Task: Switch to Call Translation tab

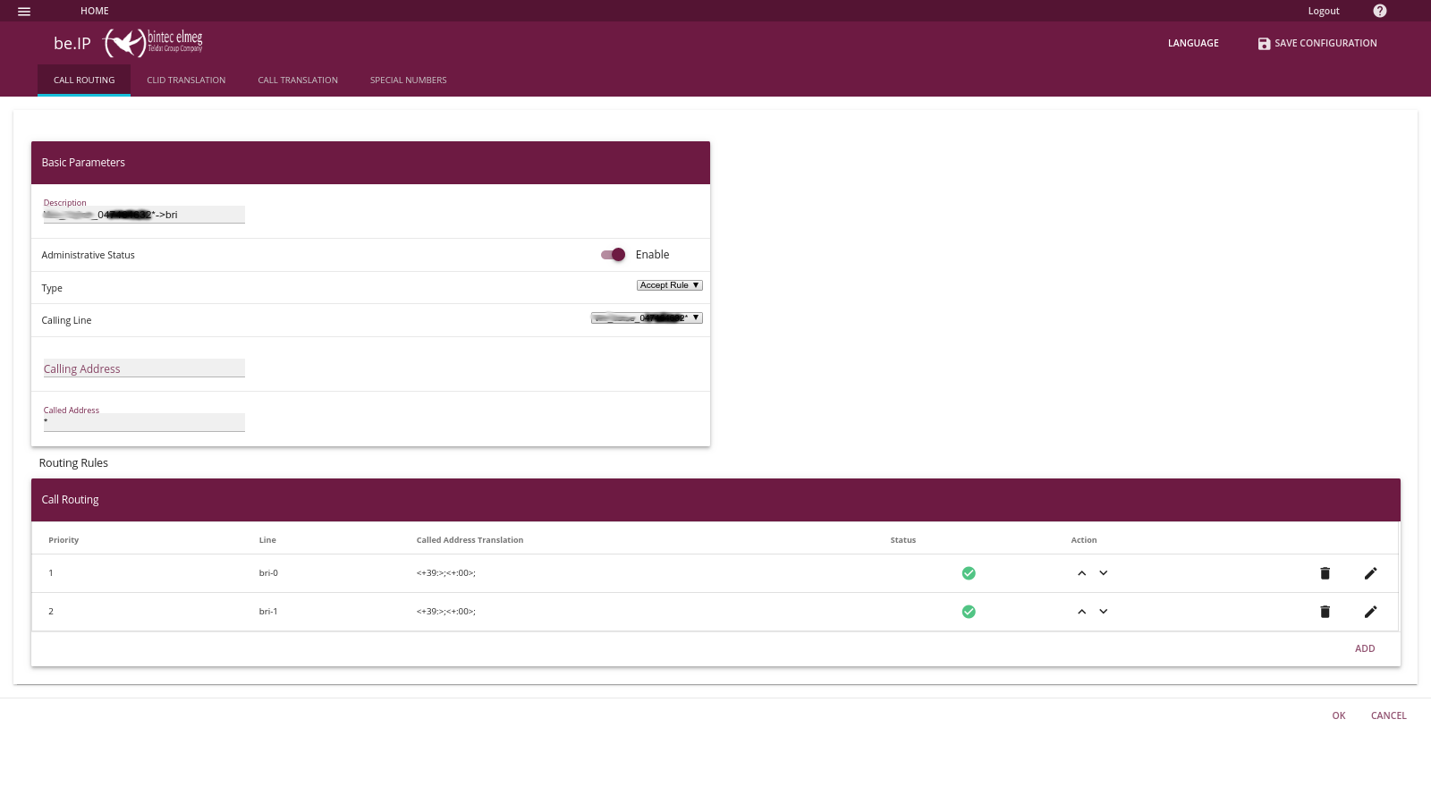Action: coord(298,80)
